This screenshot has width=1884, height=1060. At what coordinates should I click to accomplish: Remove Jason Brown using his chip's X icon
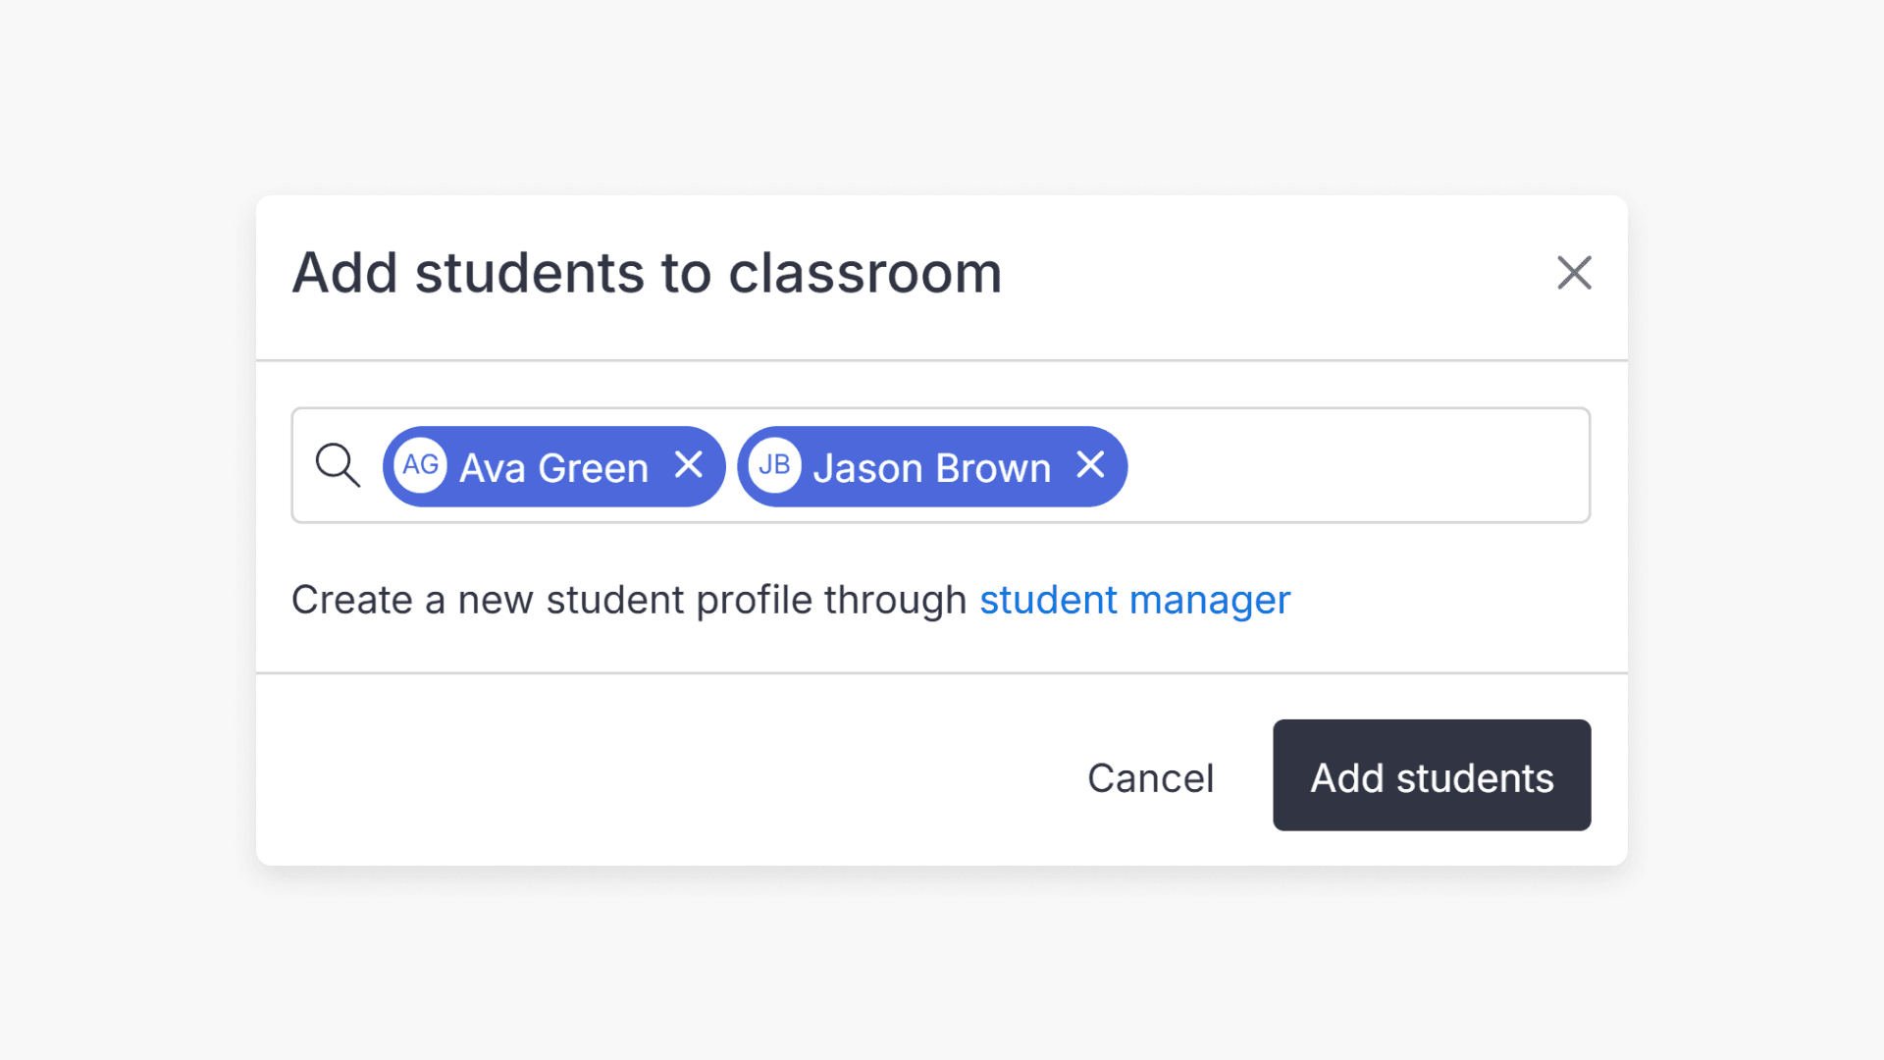(x=1091, y=465)
